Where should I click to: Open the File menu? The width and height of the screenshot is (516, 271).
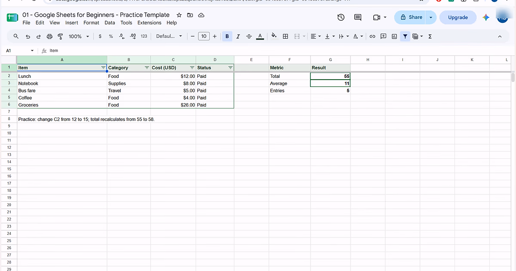[26, 23]
